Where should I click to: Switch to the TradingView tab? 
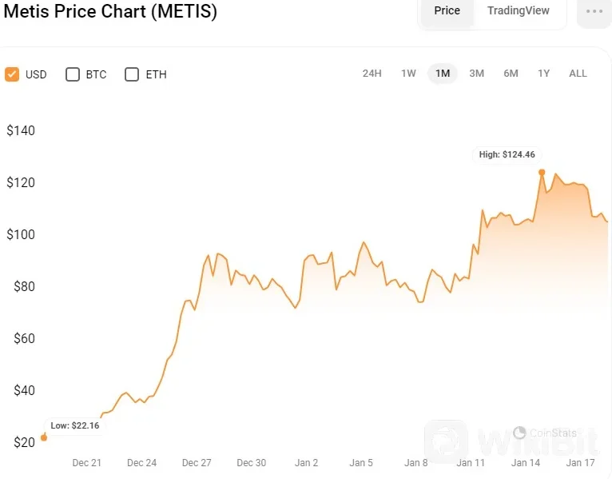click(519, 11)
